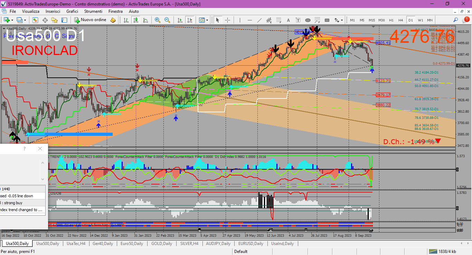This screenshot has width=472, height=255.
Task: Switch timeframe to H1
Action: 391,20
